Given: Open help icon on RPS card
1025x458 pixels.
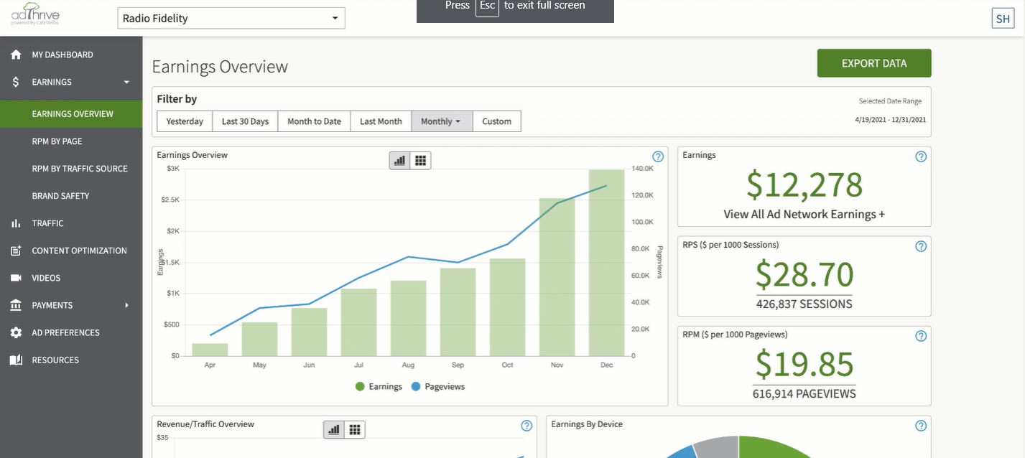Looking at the screenshot, I should (x=921, y=246).
